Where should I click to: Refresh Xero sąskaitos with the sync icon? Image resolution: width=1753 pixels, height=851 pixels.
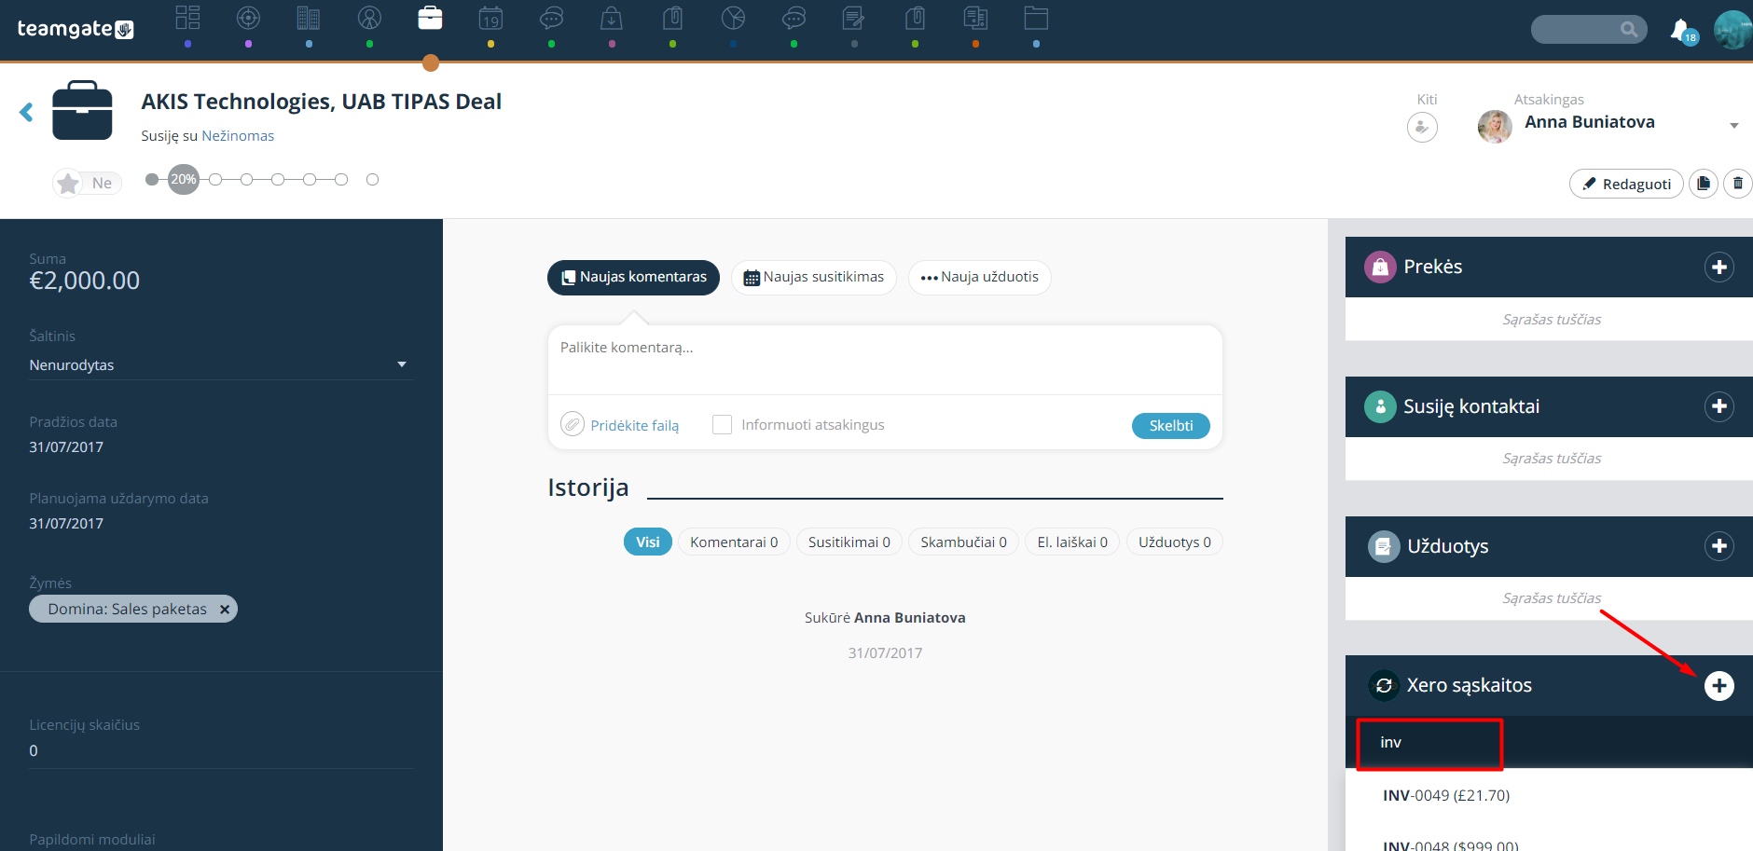pos(1384,686)
